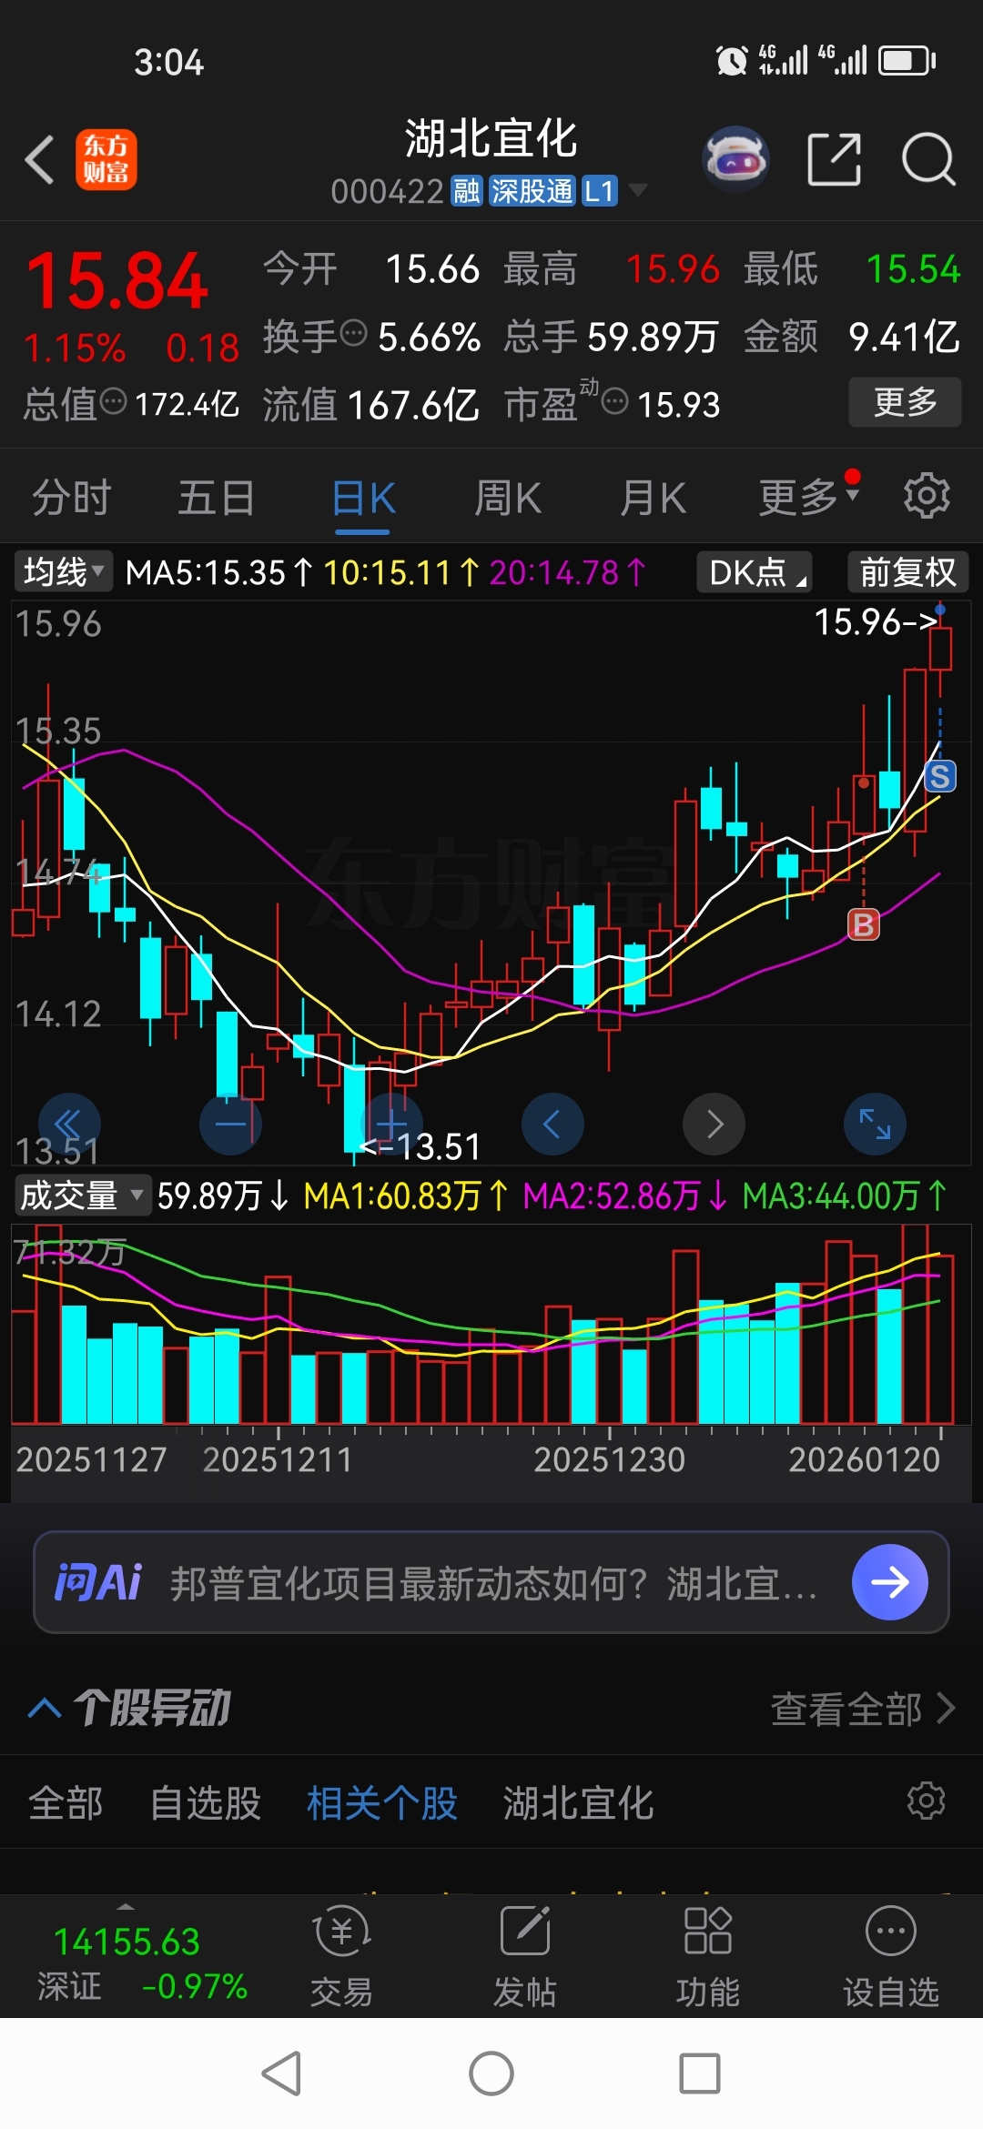This screenshot has width=983, height=2129.
Task: Tap the 市盈 info circle icon
Action: pos(615,400)
